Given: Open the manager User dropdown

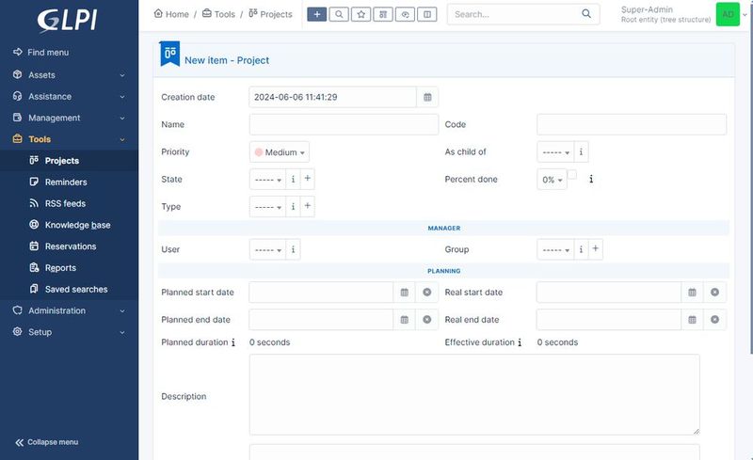Looking at the screenshot, I should [267, 249].
